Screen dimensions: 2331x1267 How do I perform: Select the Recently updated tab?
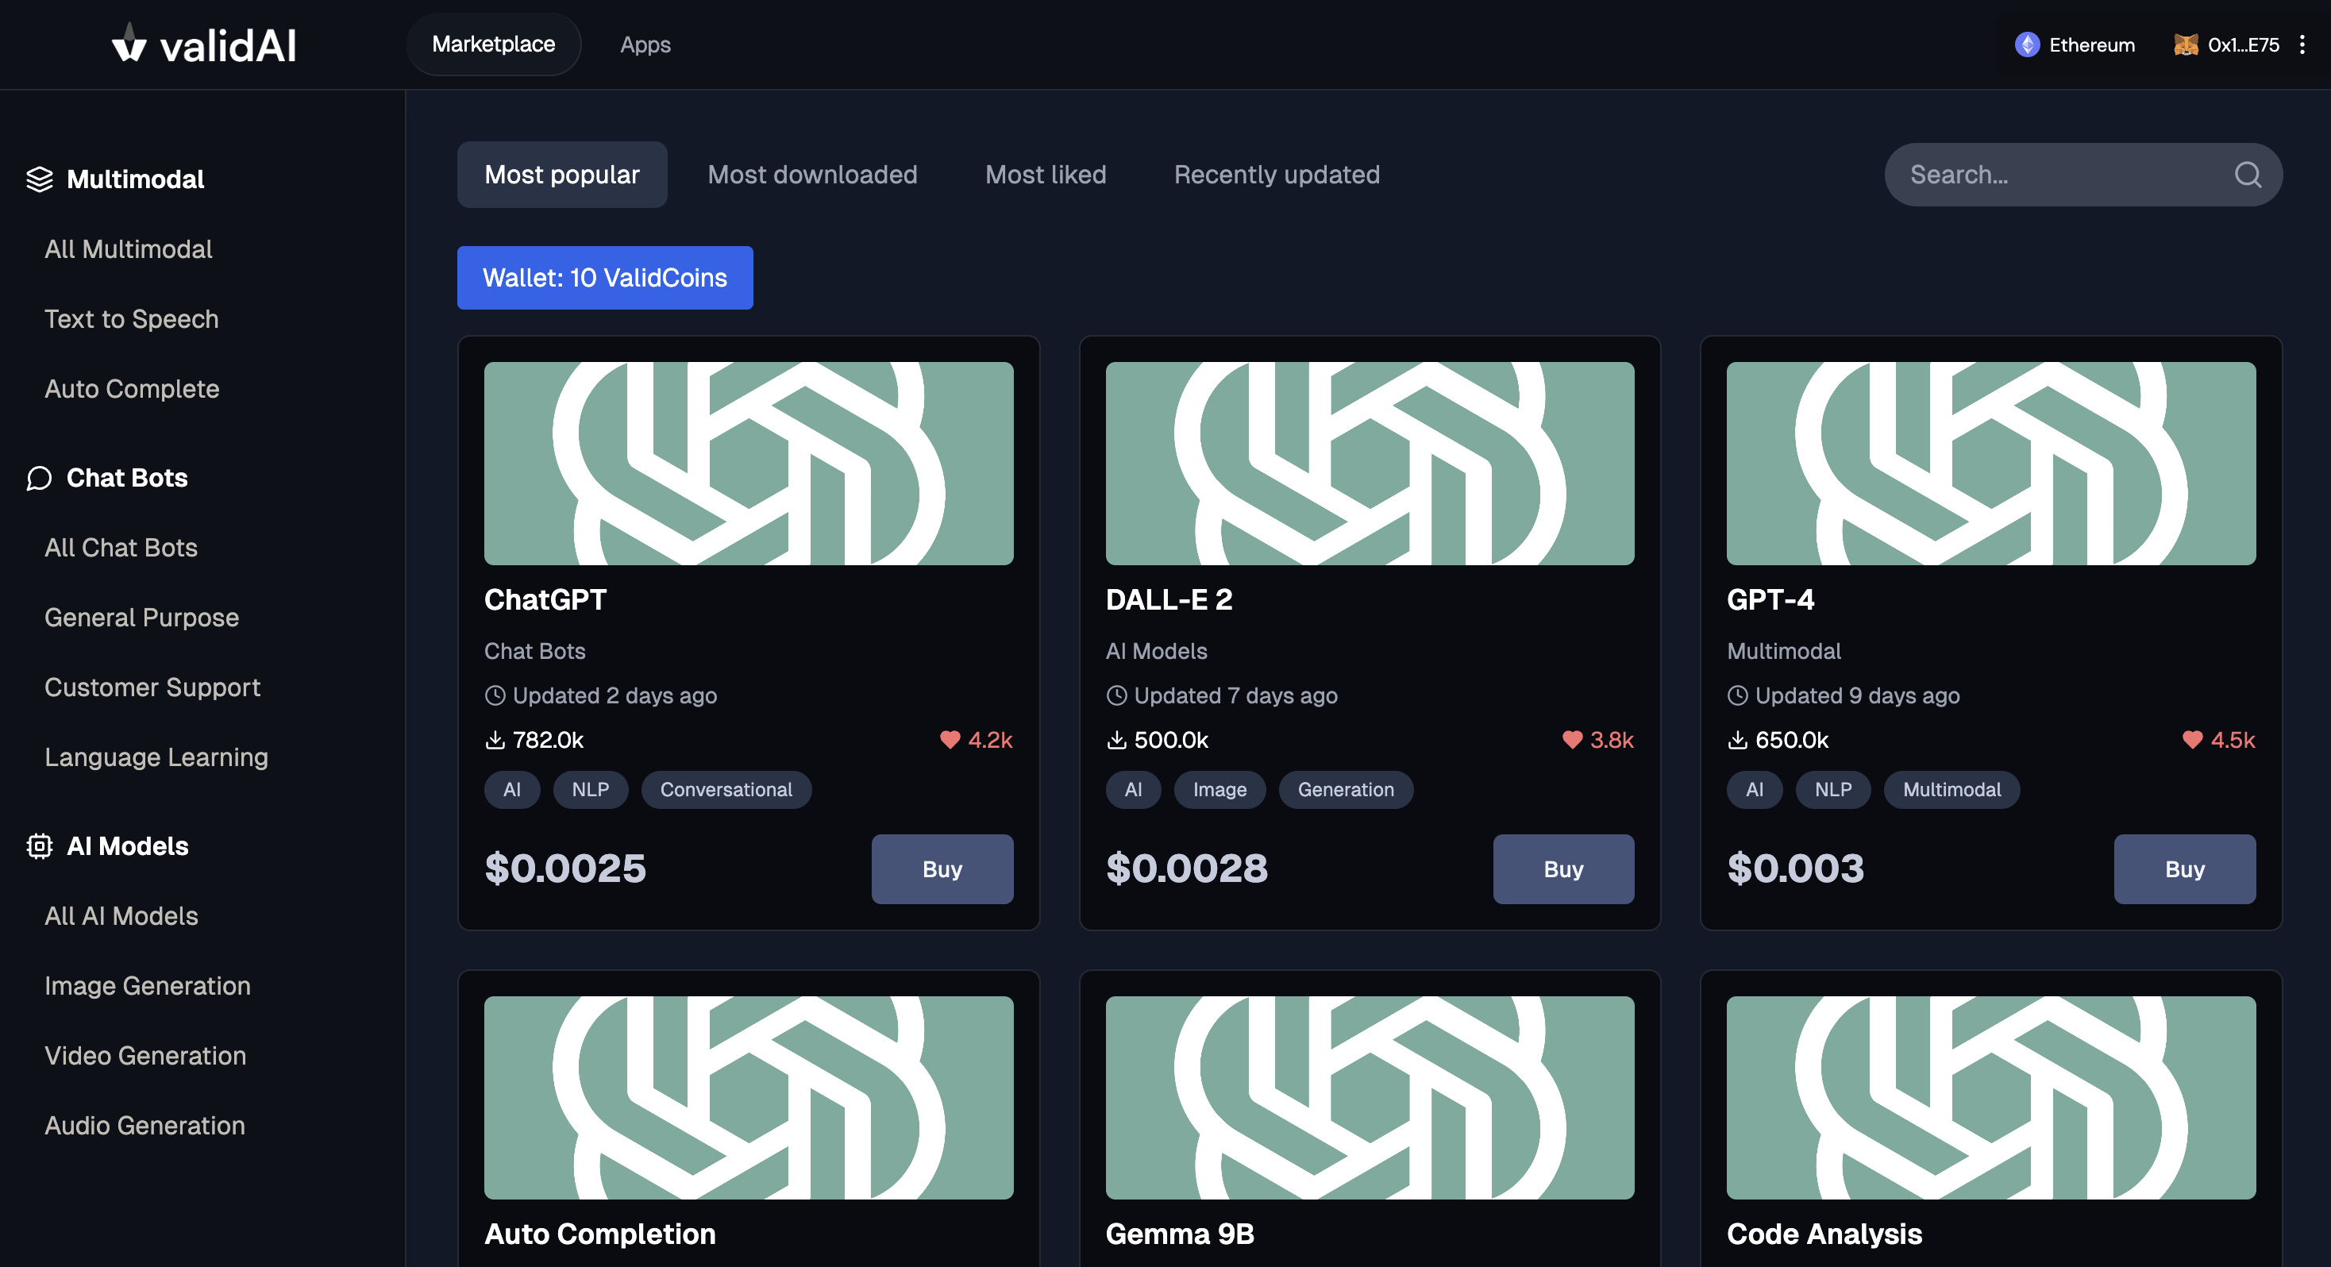1276,175
